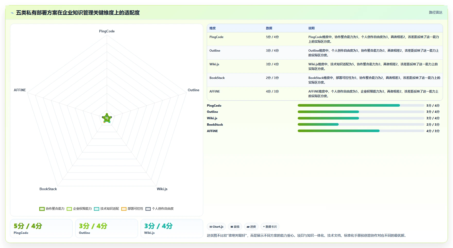Click the 4分 / 3分 value after AFFiNE bar
This screenshot has height=248, width=453.
(x=433, y=131)
